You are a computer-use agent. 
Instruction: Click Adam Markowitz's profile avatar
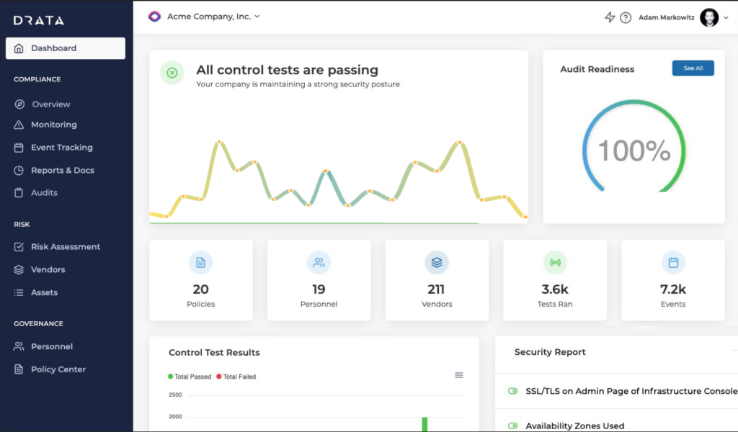pos(709,17)
